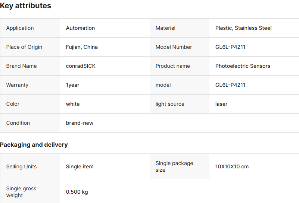Click the Single package size label
This screenshot has height=203, width=299.
[x=174, y=166]
